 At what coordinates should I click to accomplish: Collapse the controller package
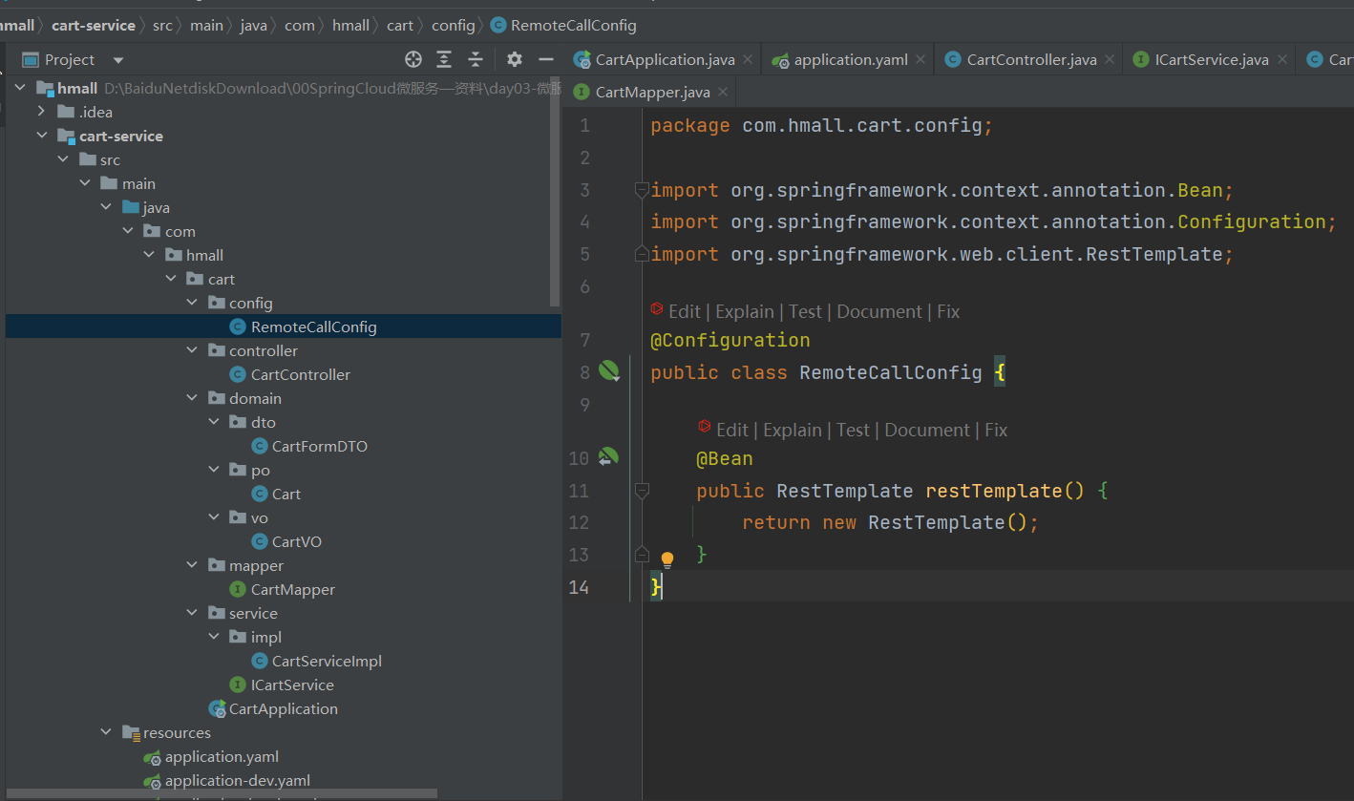[x=193, y=350]
